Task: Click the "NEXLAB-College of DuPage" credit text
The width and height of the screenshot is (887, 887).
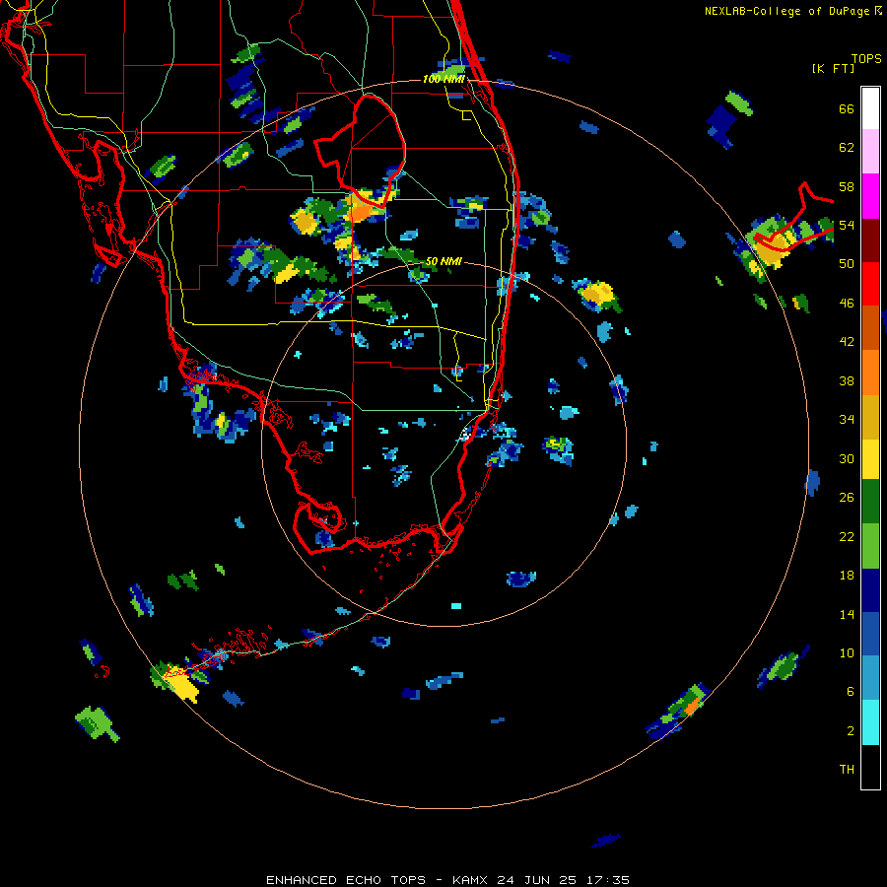Action: 786,11
